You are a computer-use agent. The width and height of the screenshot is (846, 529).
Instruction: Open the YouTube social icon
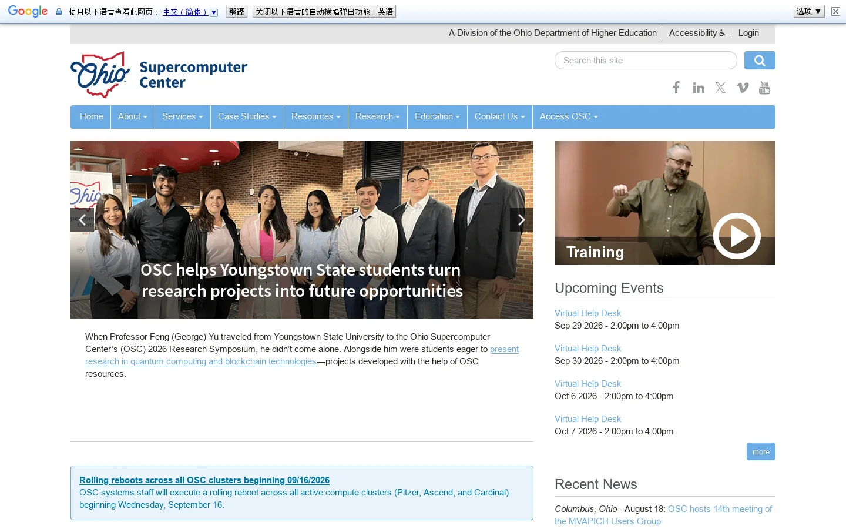(764, 88)
